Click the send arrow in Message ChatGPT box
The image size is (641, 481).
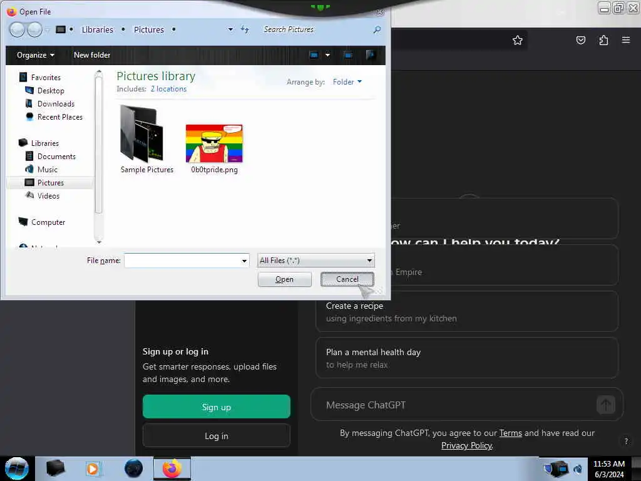[x=606, y=405]
